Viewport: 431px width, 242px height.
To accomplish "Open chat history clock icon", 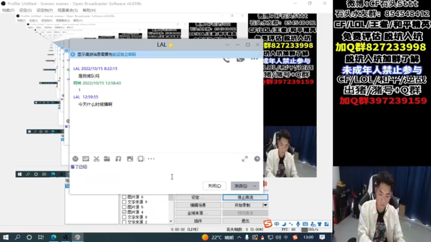I will [x=257, y=159].
